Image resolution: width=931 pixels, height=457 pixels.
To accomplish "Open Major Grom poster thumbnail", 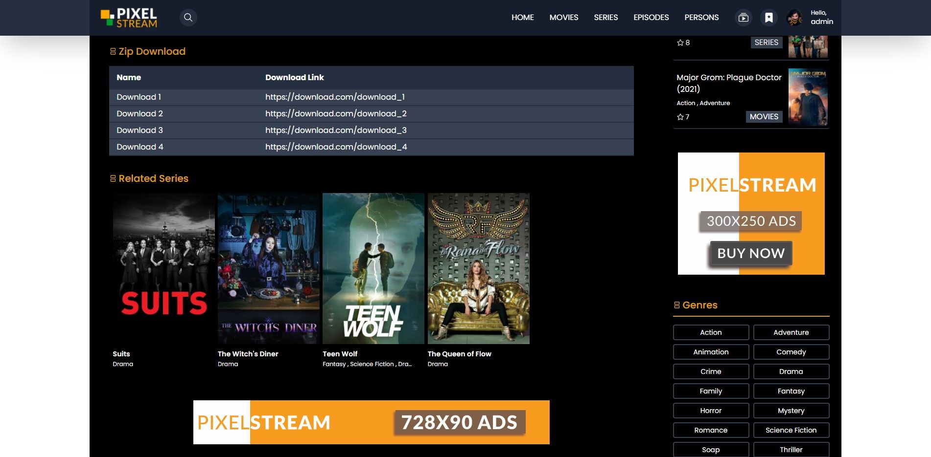I will tap(808, 97).
